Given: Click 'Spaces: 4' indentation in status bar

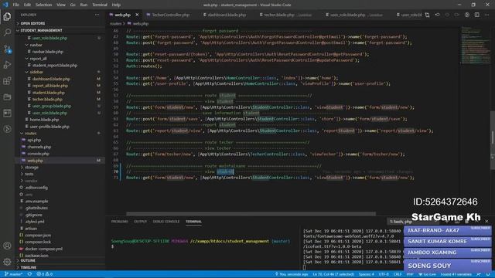Looking at the screenshot, I should pos(366,274).
